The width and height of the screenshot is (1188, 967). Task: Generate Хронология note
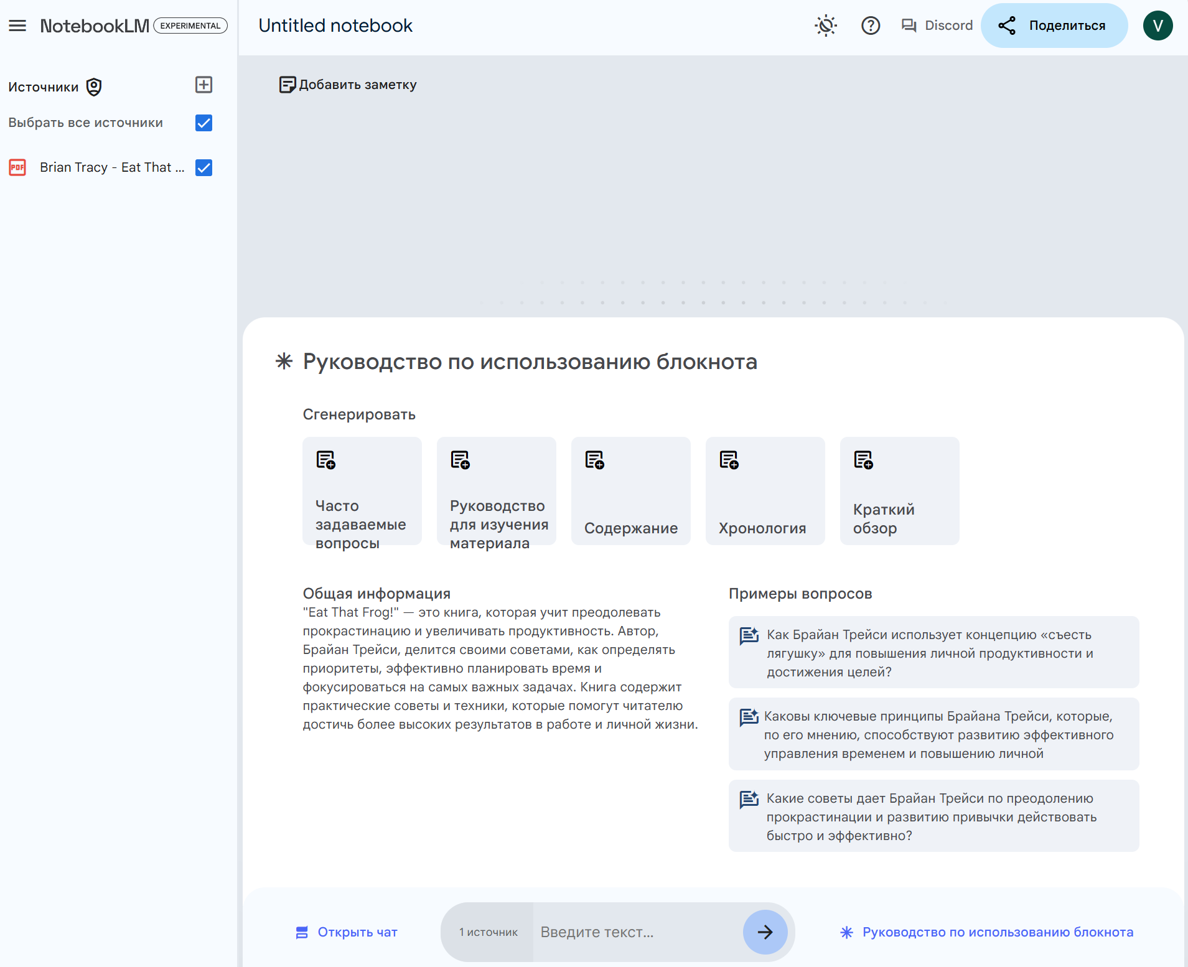click(765, 491)
